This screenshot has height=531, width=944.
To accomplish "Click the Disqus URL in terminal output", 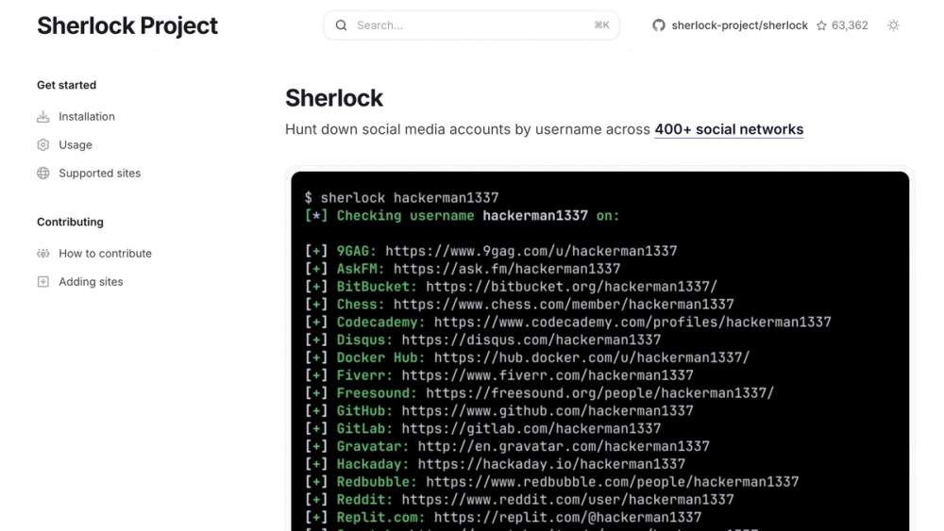I will click(531, 340).
